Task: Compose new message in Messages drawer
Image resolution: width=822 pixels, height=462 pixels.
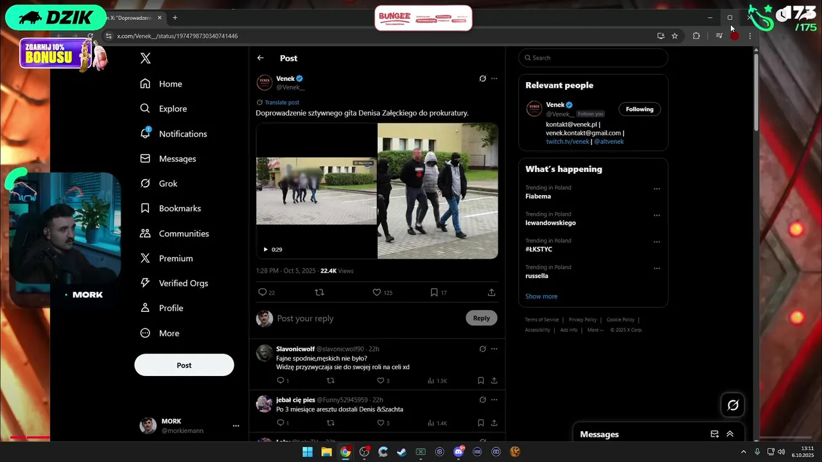Action: tap(715, 434)
